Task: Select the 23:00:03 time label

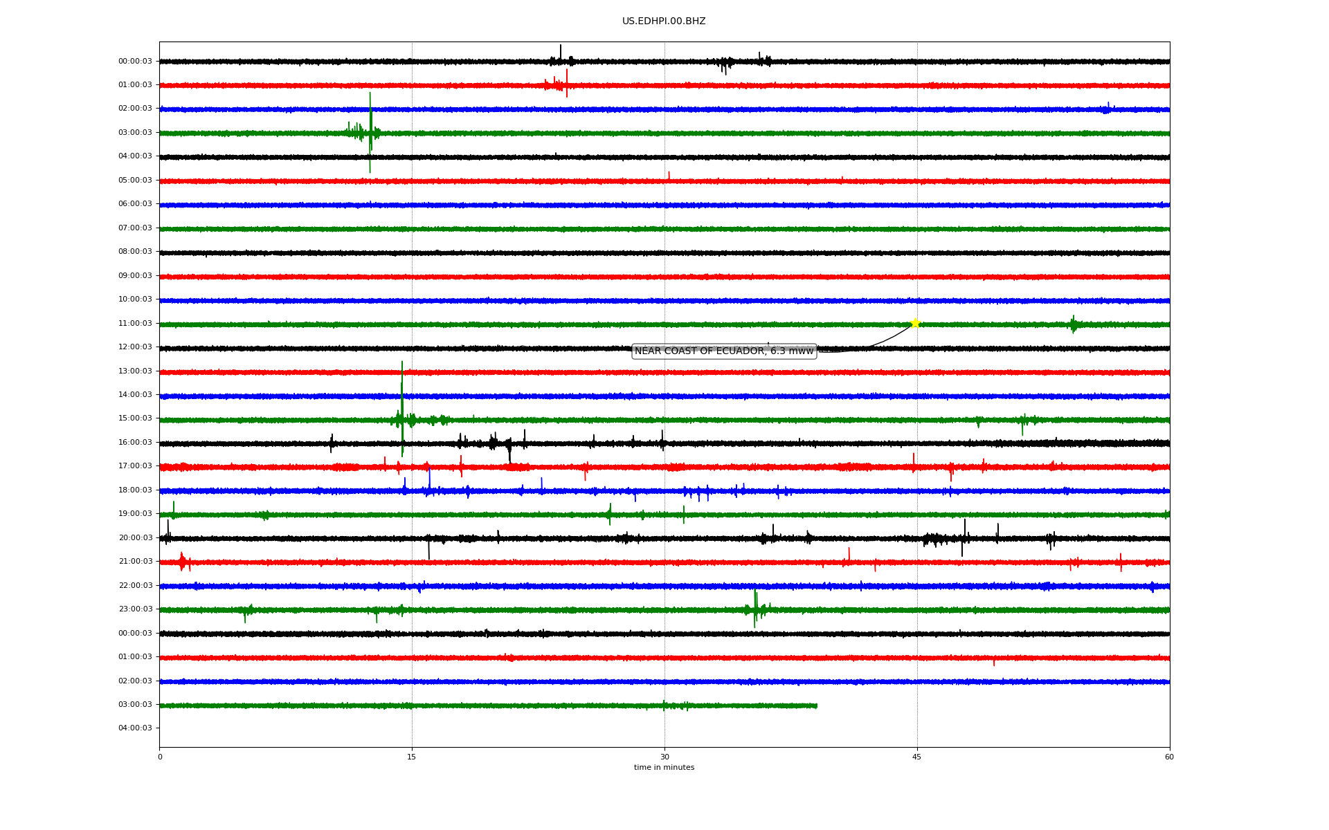Action: pos(135,609)
